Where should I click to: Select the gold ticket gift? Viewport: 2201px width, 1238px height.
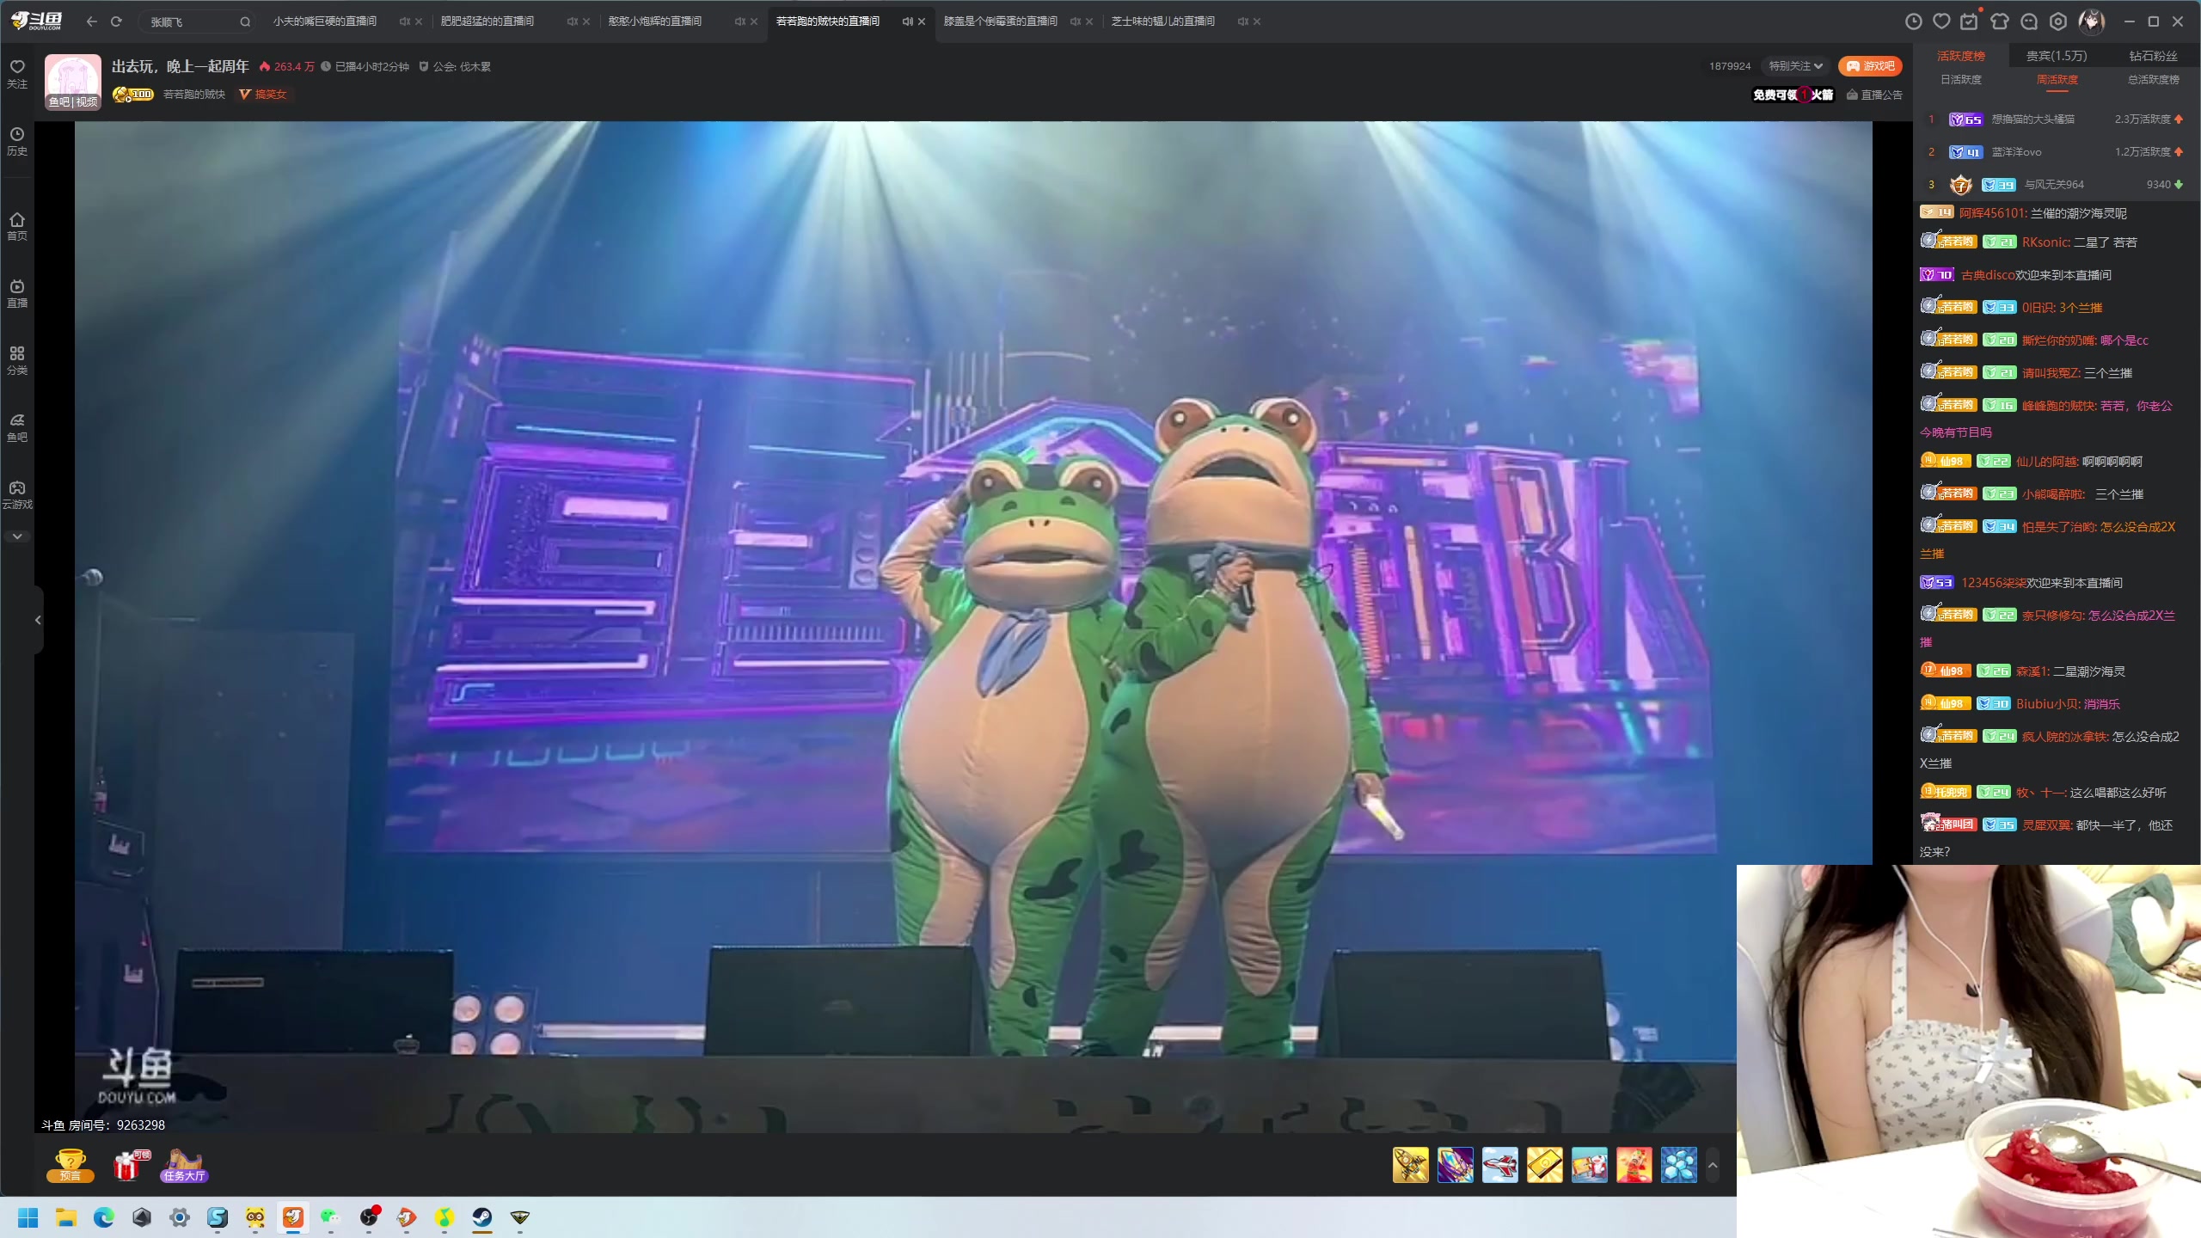1544,1165
